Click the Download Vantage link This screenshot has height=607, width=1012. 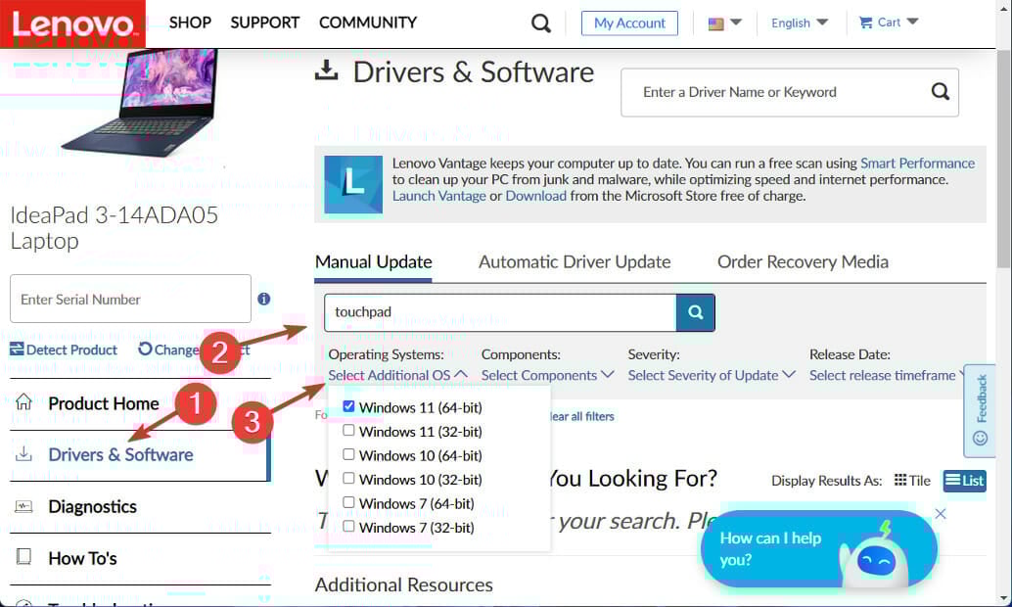coord(535,196)
